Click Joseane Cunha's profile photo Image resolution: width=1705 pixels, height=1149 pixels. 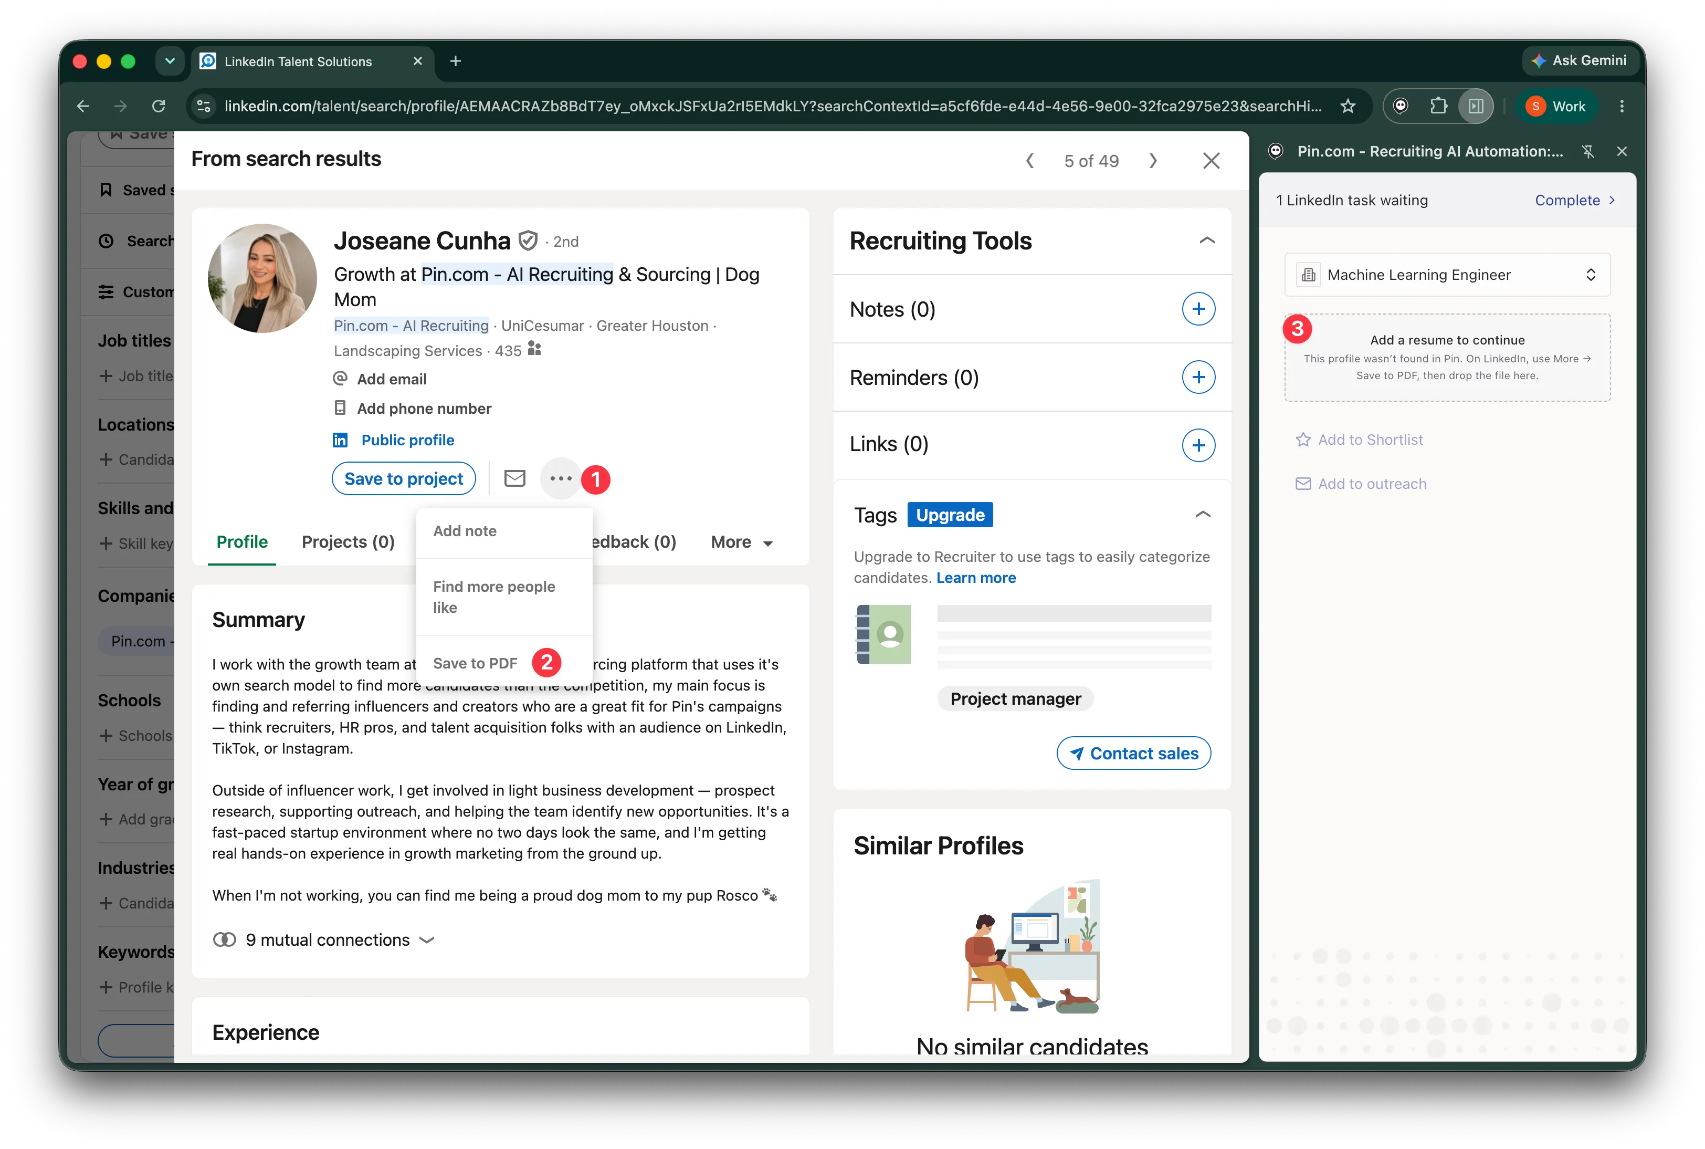click(x=262, y=278)
